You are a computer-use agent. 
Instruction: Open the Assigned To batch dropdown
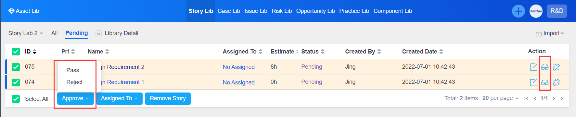click(x=119, y=99)
